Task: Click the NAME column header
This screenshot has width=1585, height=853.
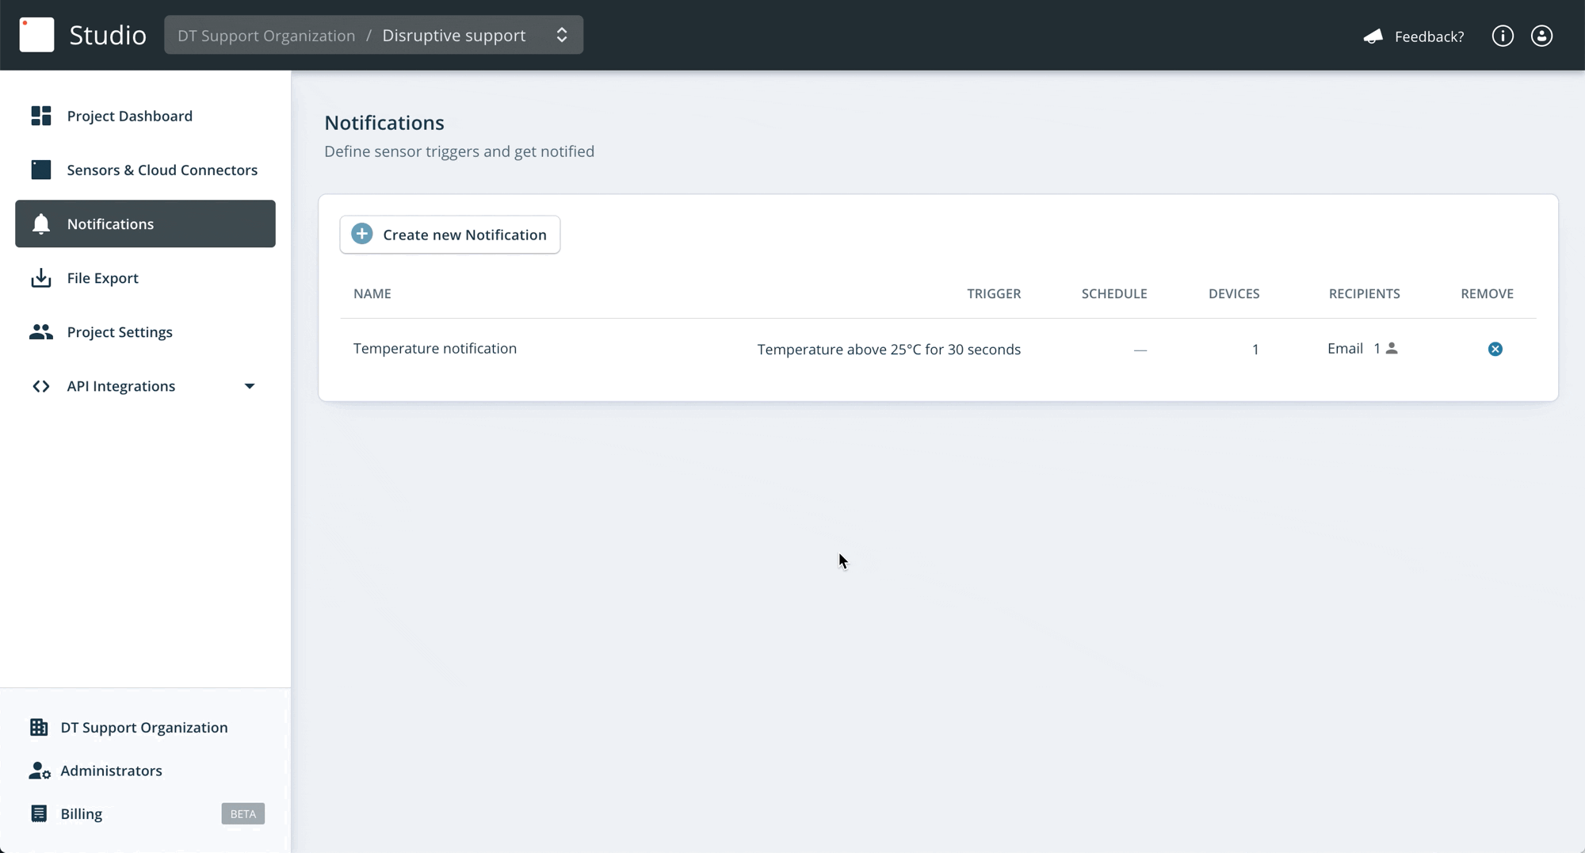Action: [372, 293]
